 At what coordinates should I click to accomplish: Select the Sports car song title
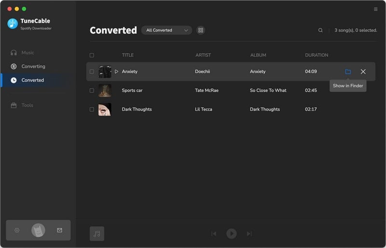click(x=132, y=90)
